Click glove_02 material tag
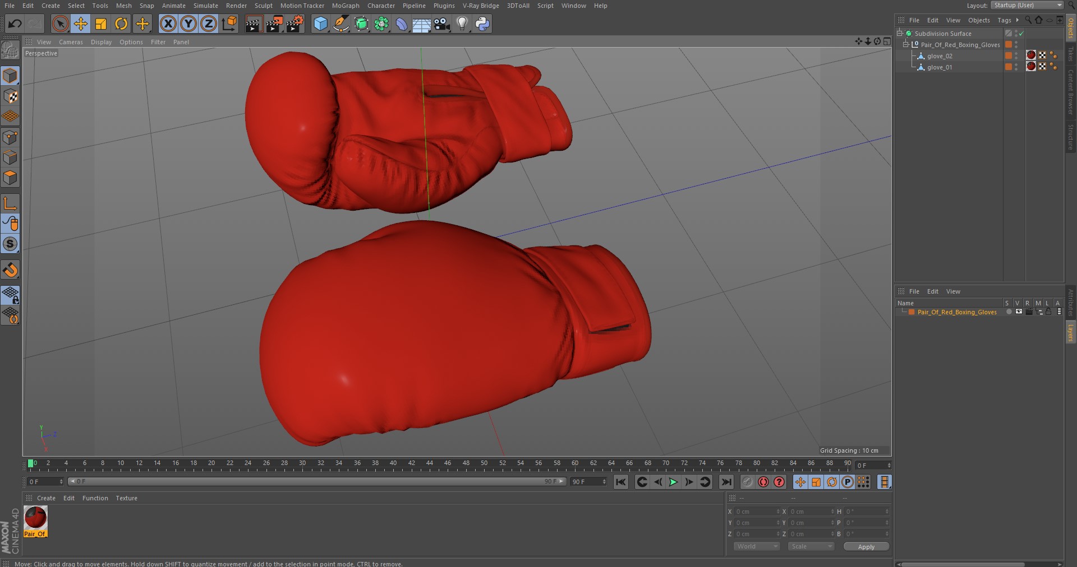Screen dimensions: 1077x567 coord(1031,55)
